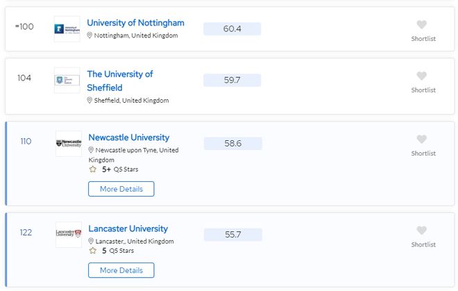Click Sheffield location pin icon
The image size is (458, 291).
point(90,101)
